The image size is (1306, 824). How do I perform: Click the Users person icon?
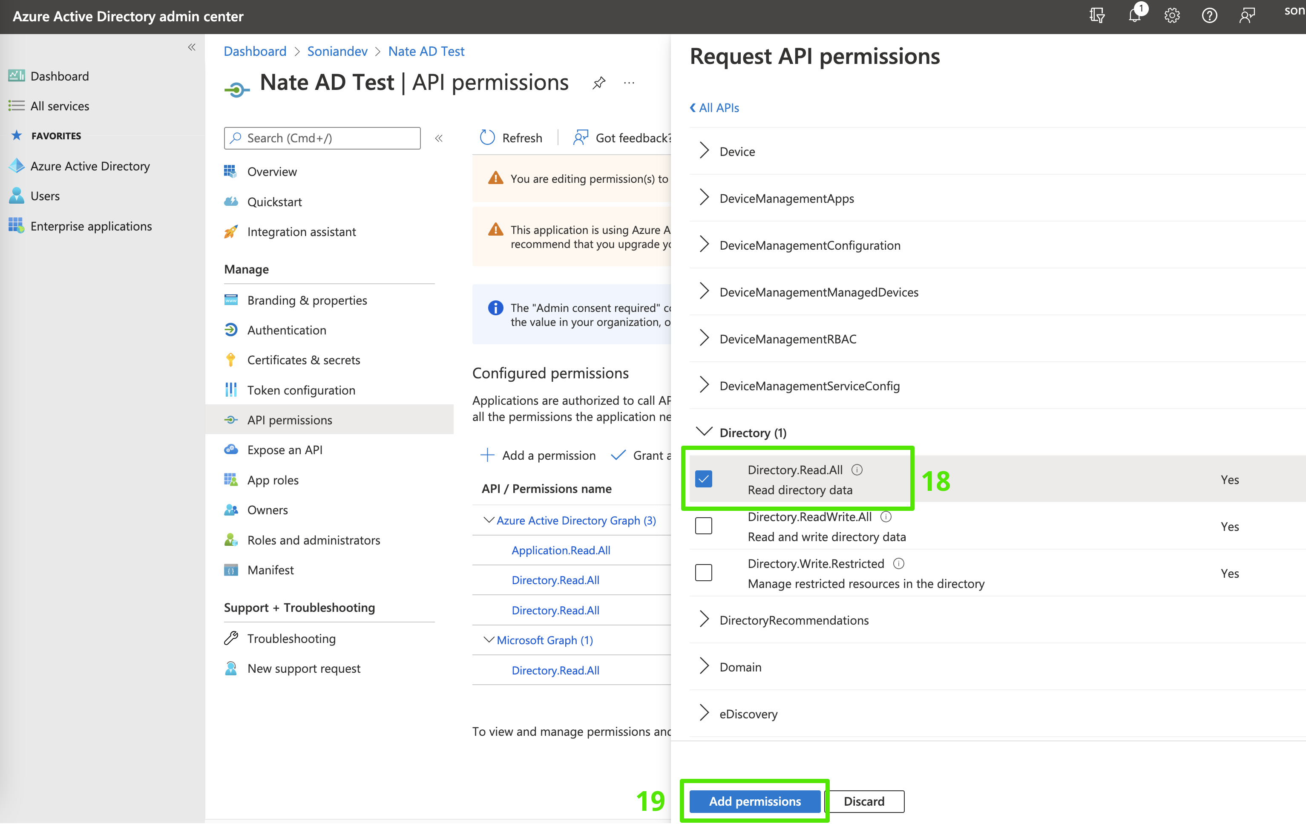16,196
